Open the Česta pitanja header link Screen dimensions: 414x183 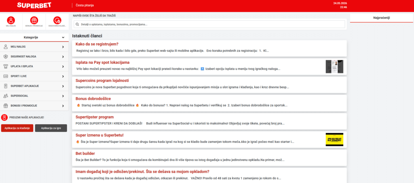(84, 5)
